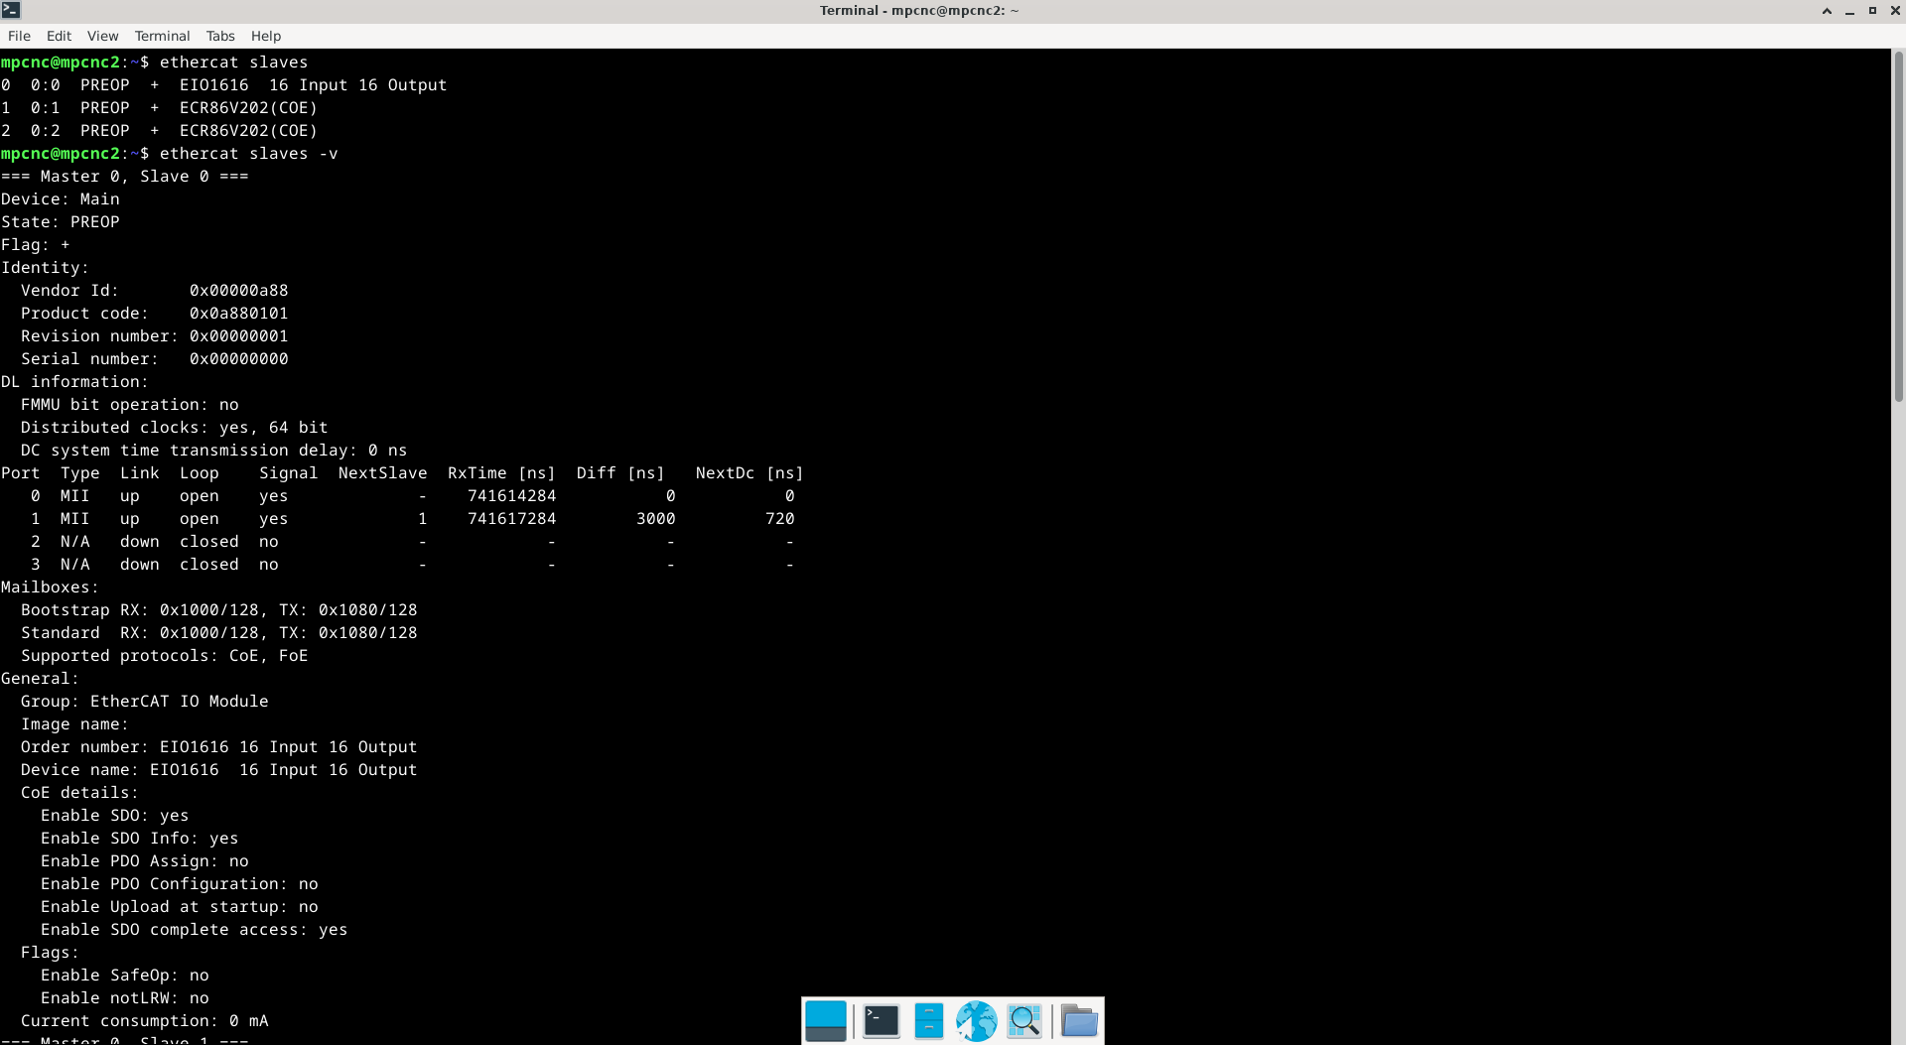Open the Tabs menu
The image size is (1906, 1045).
220,36
